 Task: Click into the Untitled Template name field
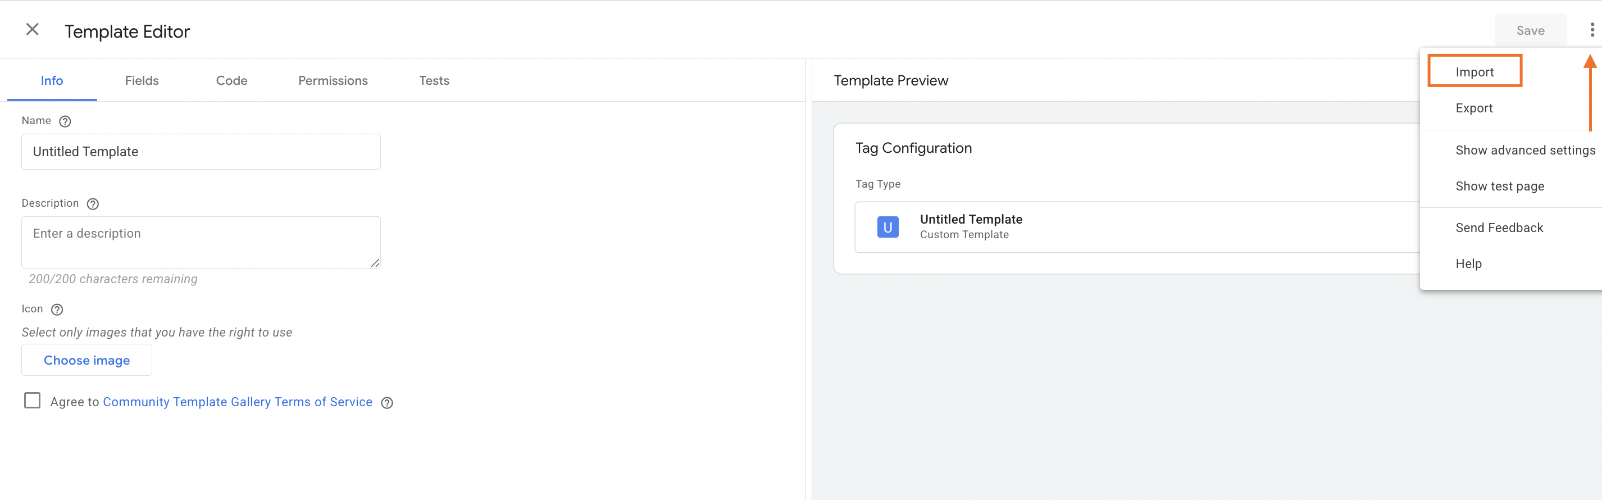pos(201,152)
